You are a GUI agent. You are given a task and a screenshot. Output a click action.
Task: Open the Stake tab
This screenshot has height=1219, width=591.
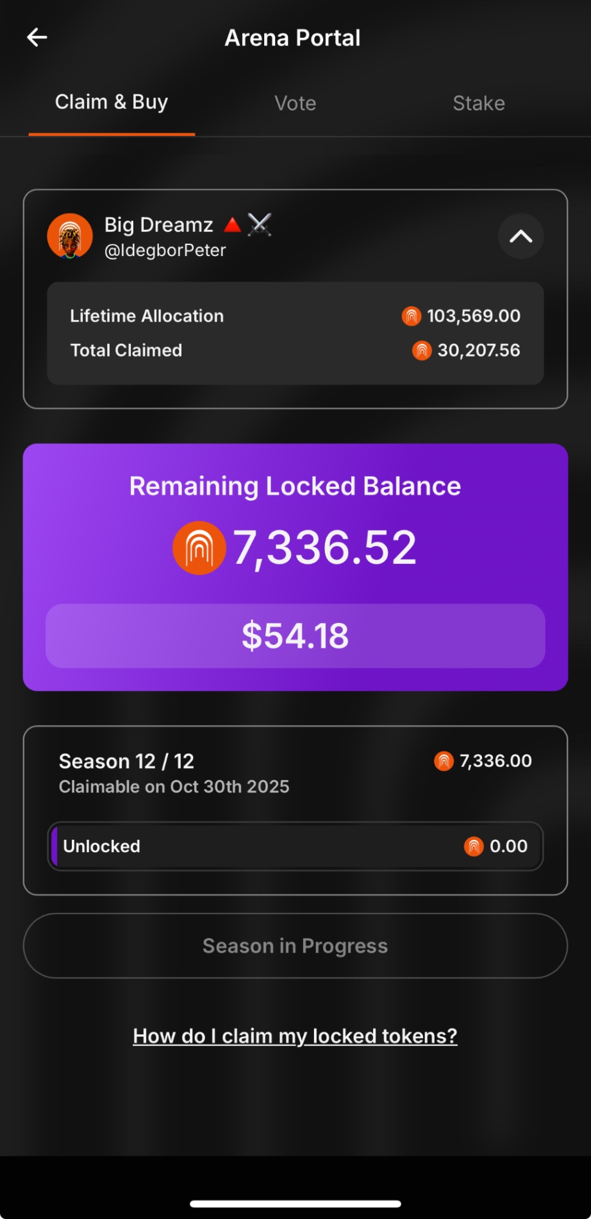pos(479,103)
